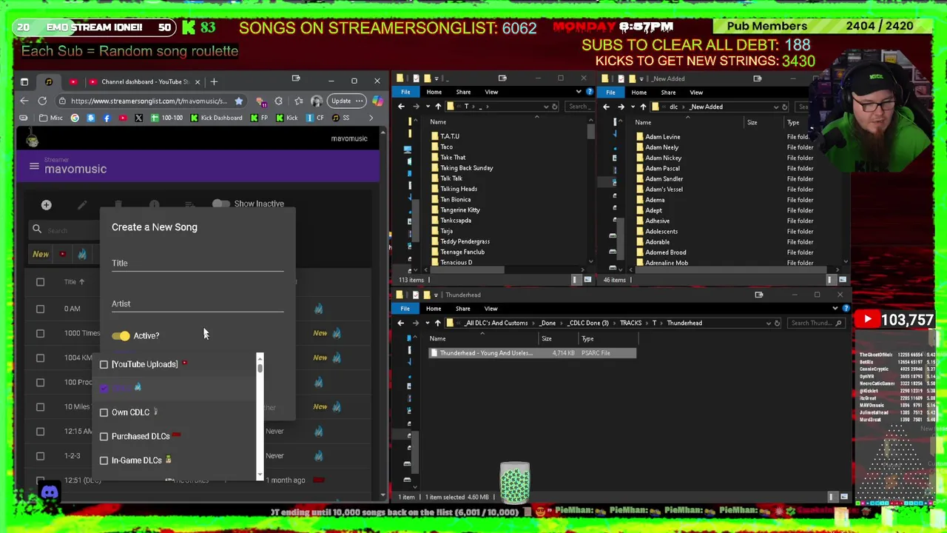Open the Kick Dashboard bookmark
The image size is (947, 533).
(x=216, y=118)
